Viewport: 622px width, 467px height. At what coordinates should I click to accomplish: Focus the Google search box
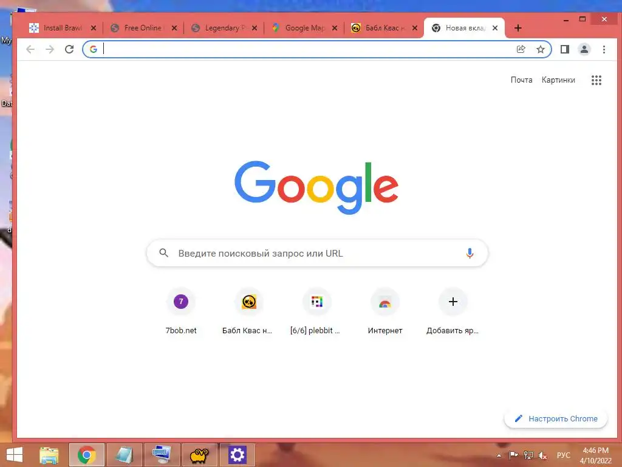point(317,253)
